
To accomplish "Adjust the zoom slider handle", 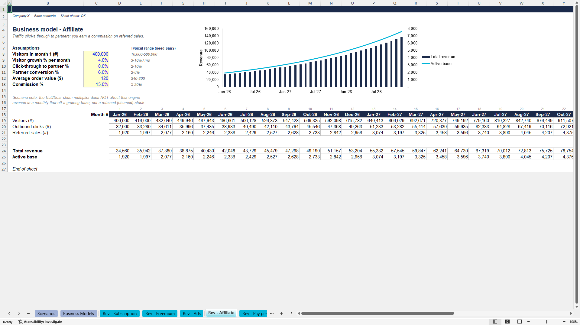I will 546,322.
